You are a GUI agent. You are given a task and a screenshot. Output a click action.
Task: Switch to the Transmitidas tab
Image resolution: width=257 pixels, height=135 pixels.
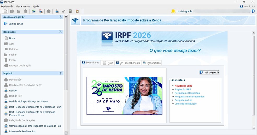pyautogui.click(x=151, y=63)
